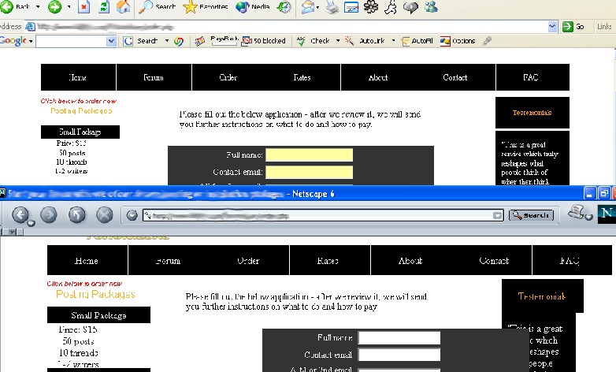Open the Media pane in Internet Explorer
The image size is (616, 372).
253,6
